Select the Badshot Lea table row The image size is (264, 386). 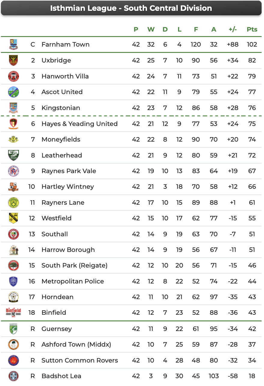click(131, 376)
